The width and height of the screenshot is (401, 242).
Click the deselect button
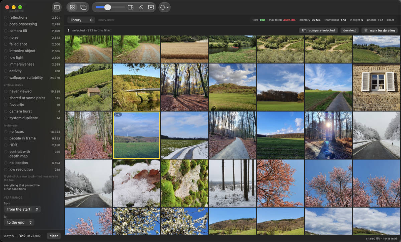(x=350, y=30)
